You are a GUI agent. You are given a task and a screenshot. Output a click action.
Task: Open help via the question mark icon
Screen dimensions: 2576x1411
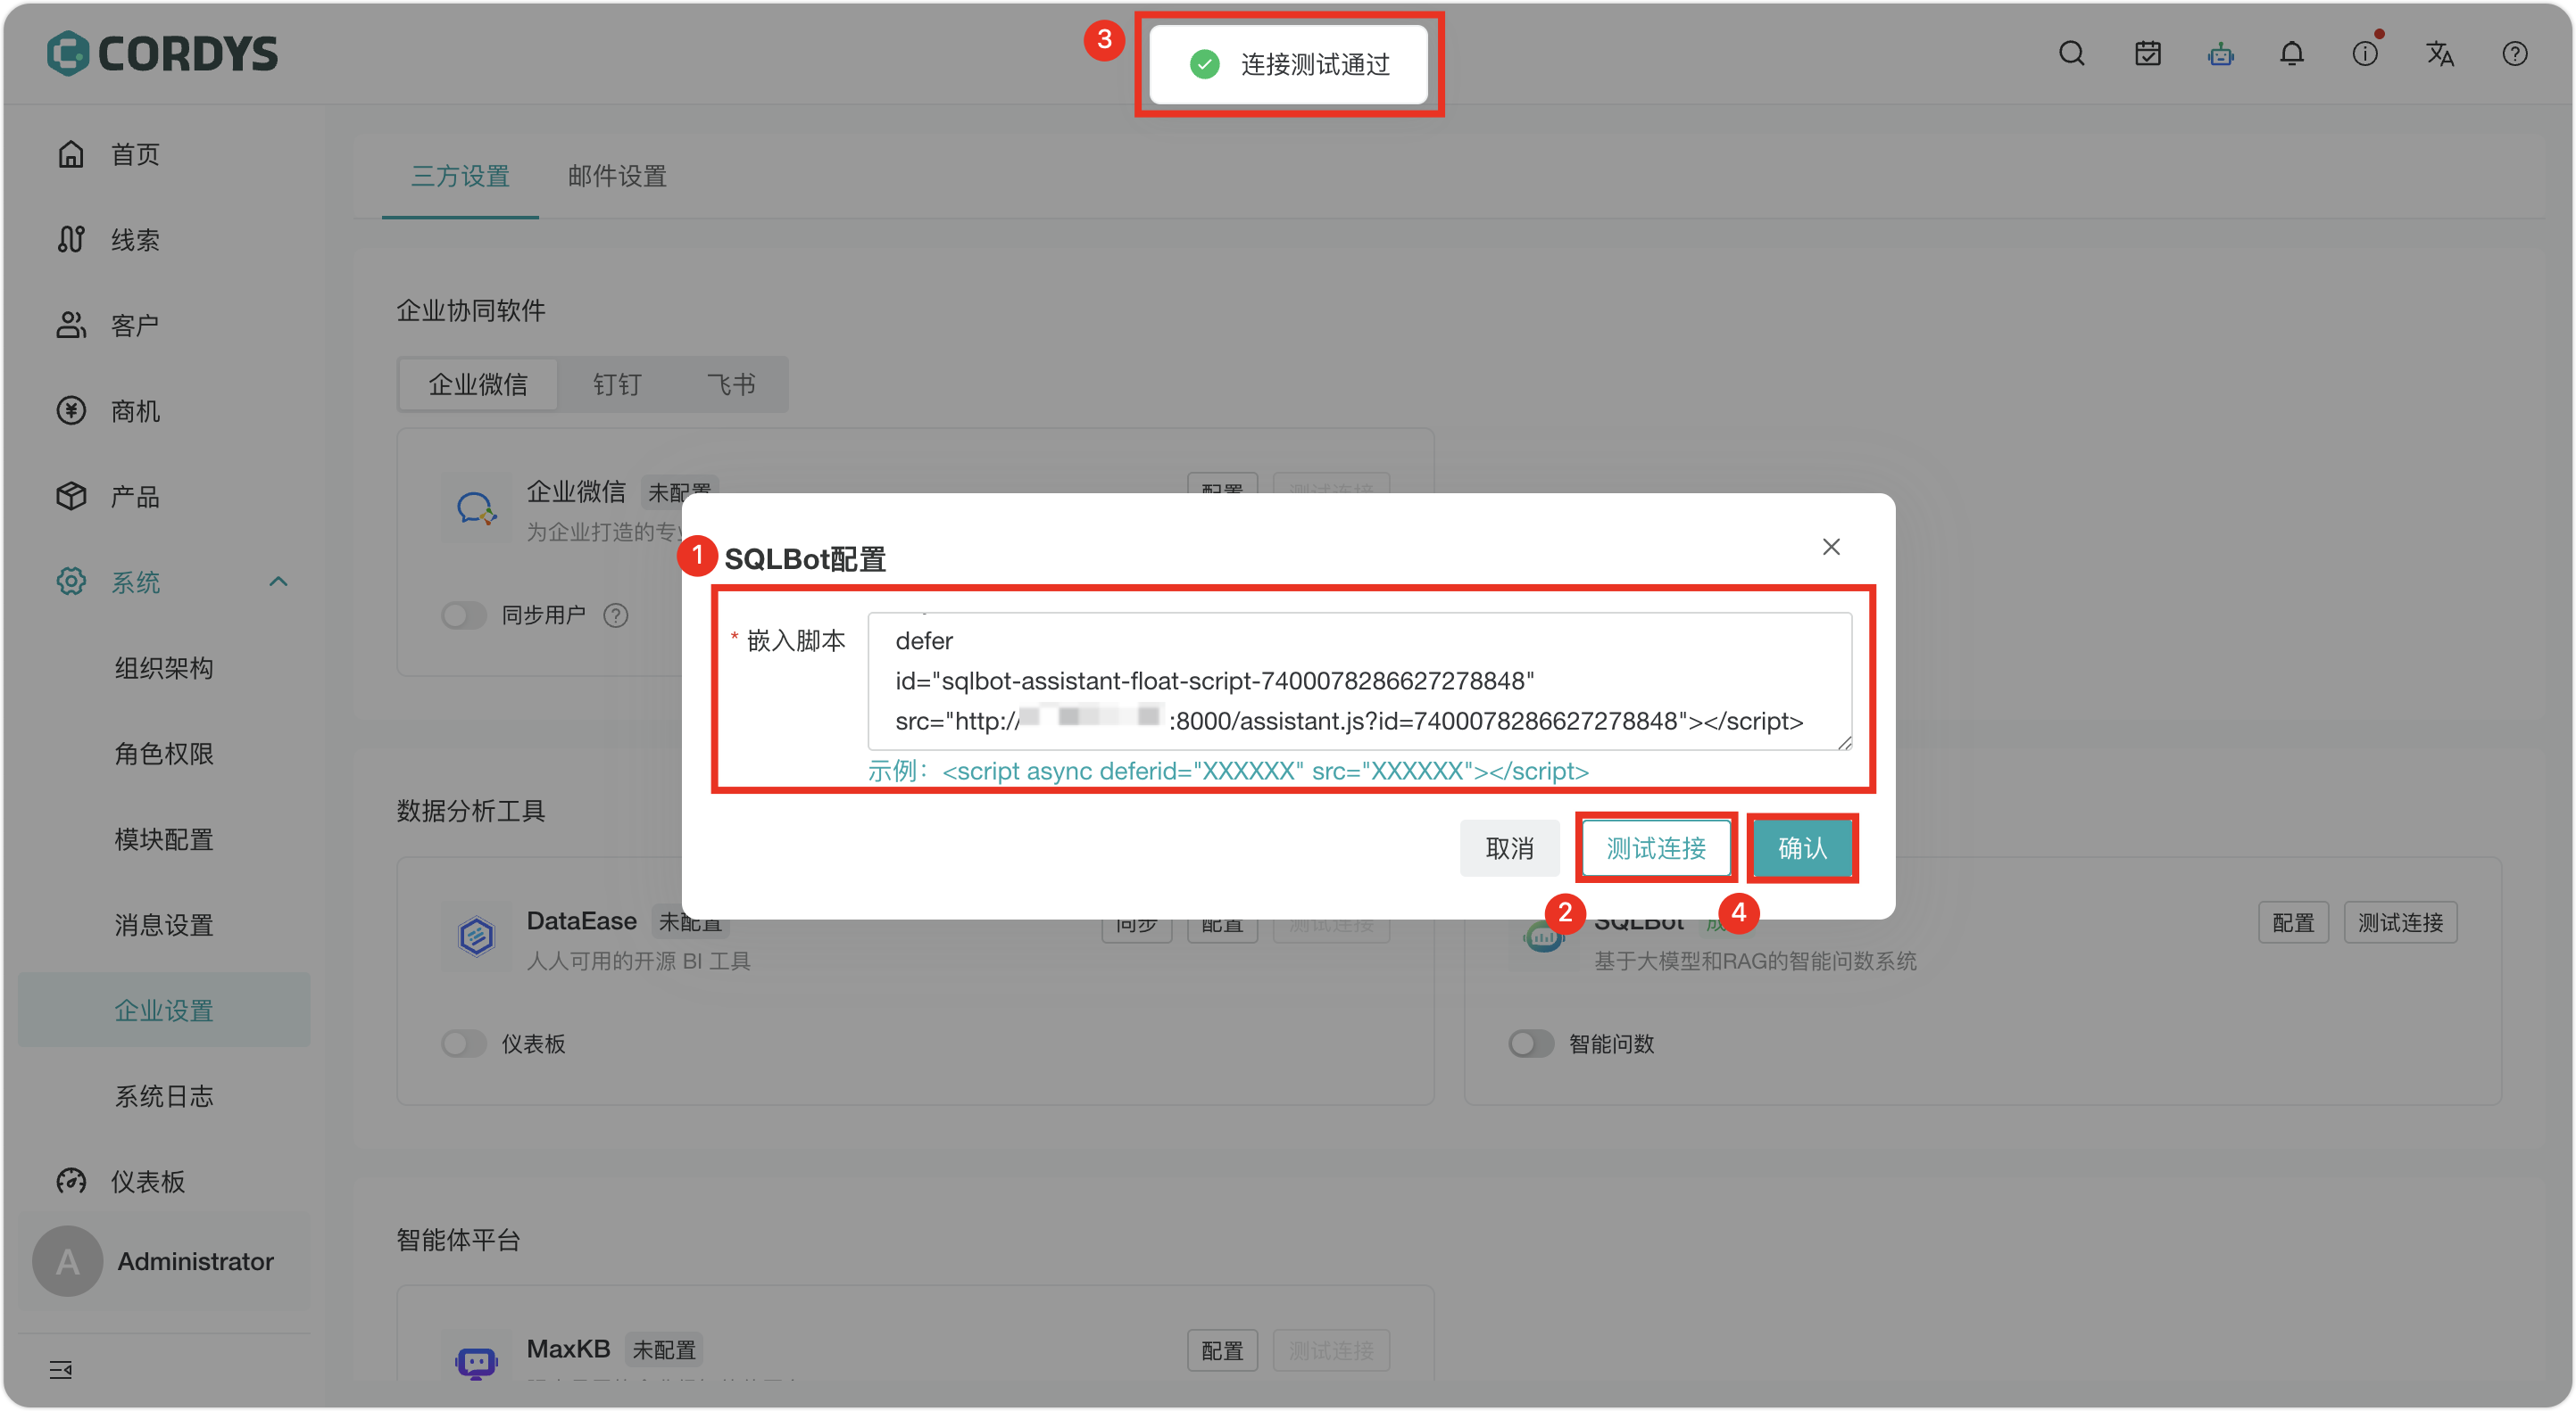[2514, 53]
